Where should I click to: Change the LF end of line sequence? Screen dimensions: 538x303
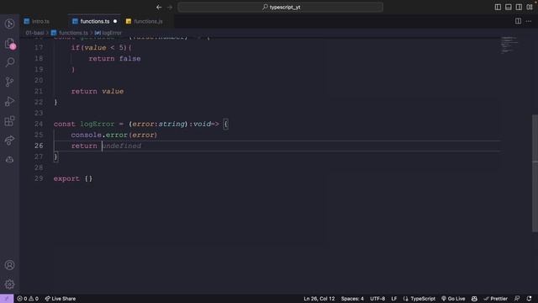(394, 299)
